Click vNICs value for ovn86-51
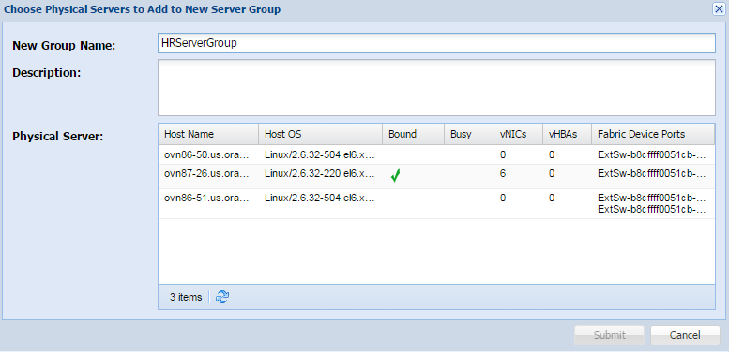The width and height of the screenshot is (729, 352). click(503, 198)
